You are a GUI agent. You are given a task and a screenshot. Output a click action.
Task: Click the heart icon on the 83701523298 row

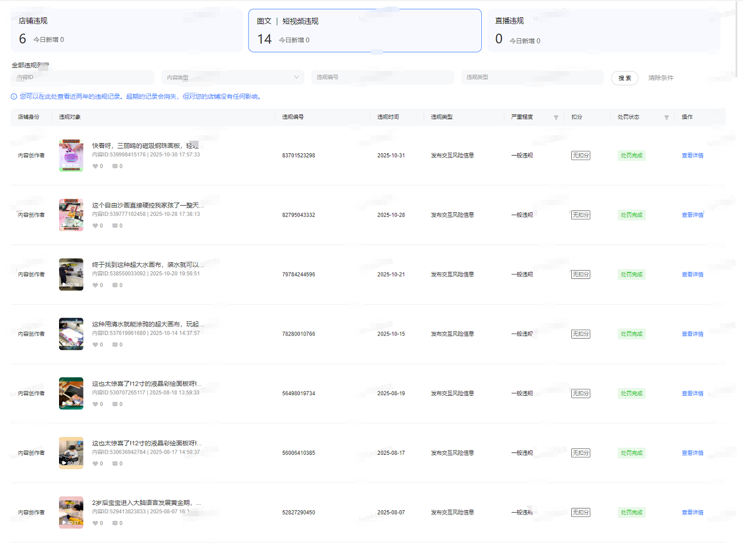tap(95, 166)
